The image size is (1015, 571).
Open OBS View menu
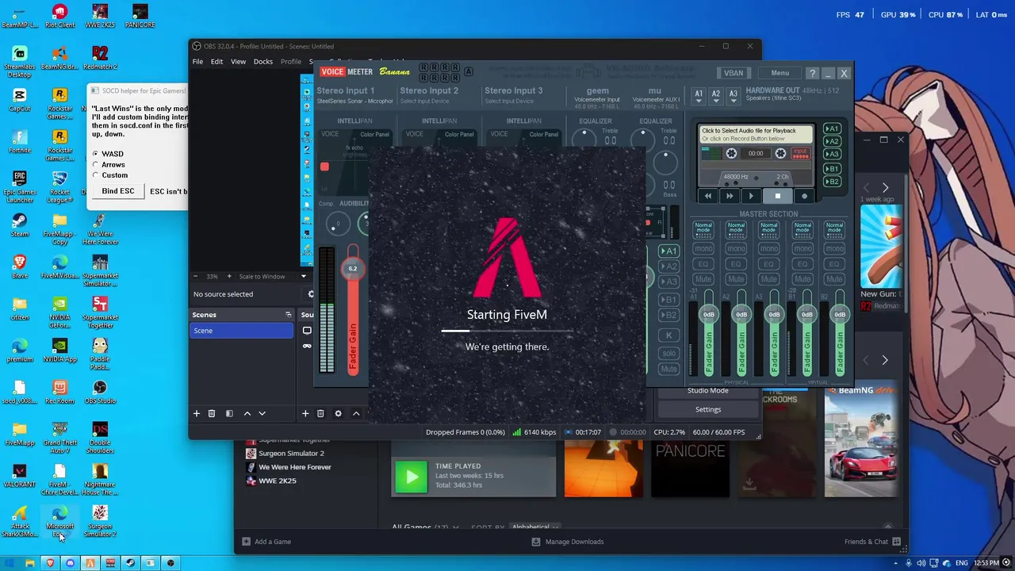click(x=238, y=62)
